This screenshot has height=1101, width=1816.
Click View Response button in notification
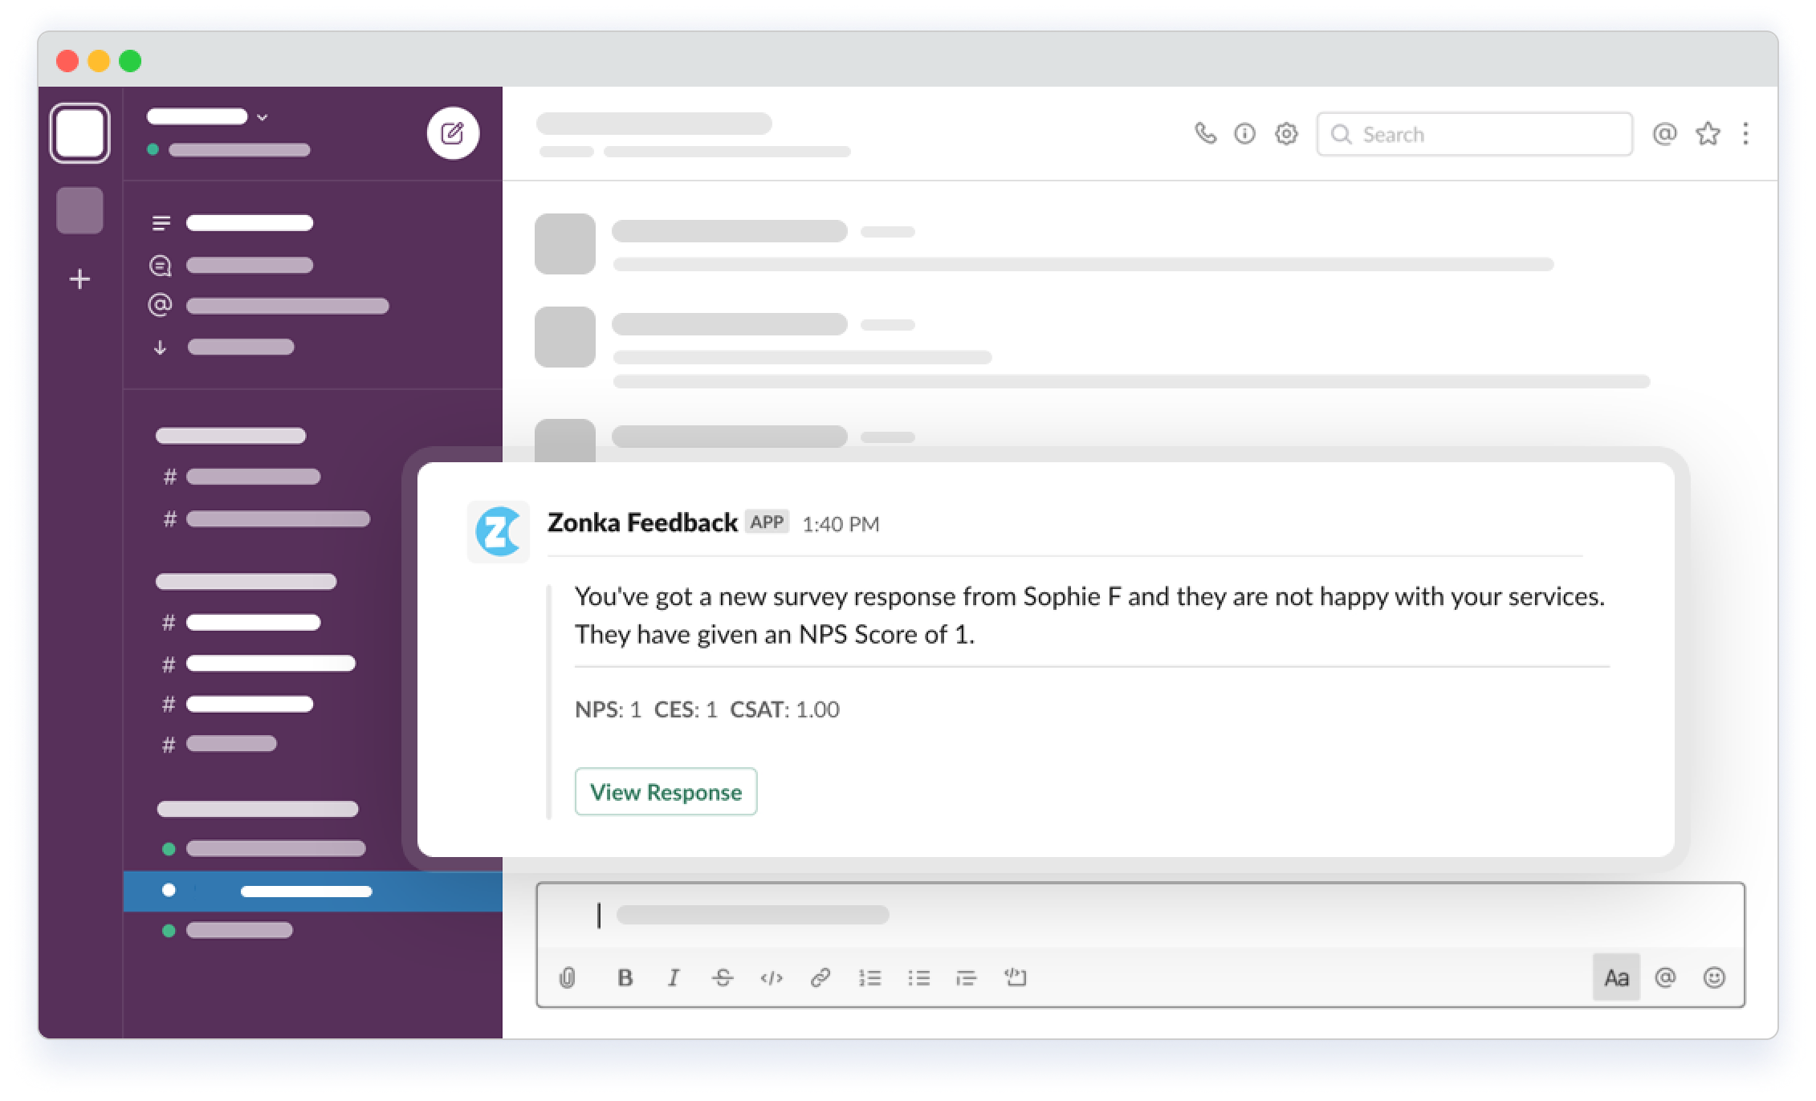666,791
